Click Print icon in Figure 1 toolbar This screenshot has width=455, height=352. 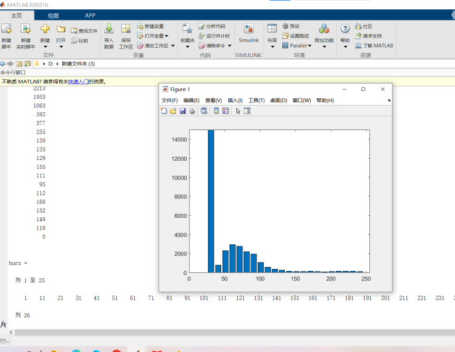pyautogui.click(x=192, y=111)
